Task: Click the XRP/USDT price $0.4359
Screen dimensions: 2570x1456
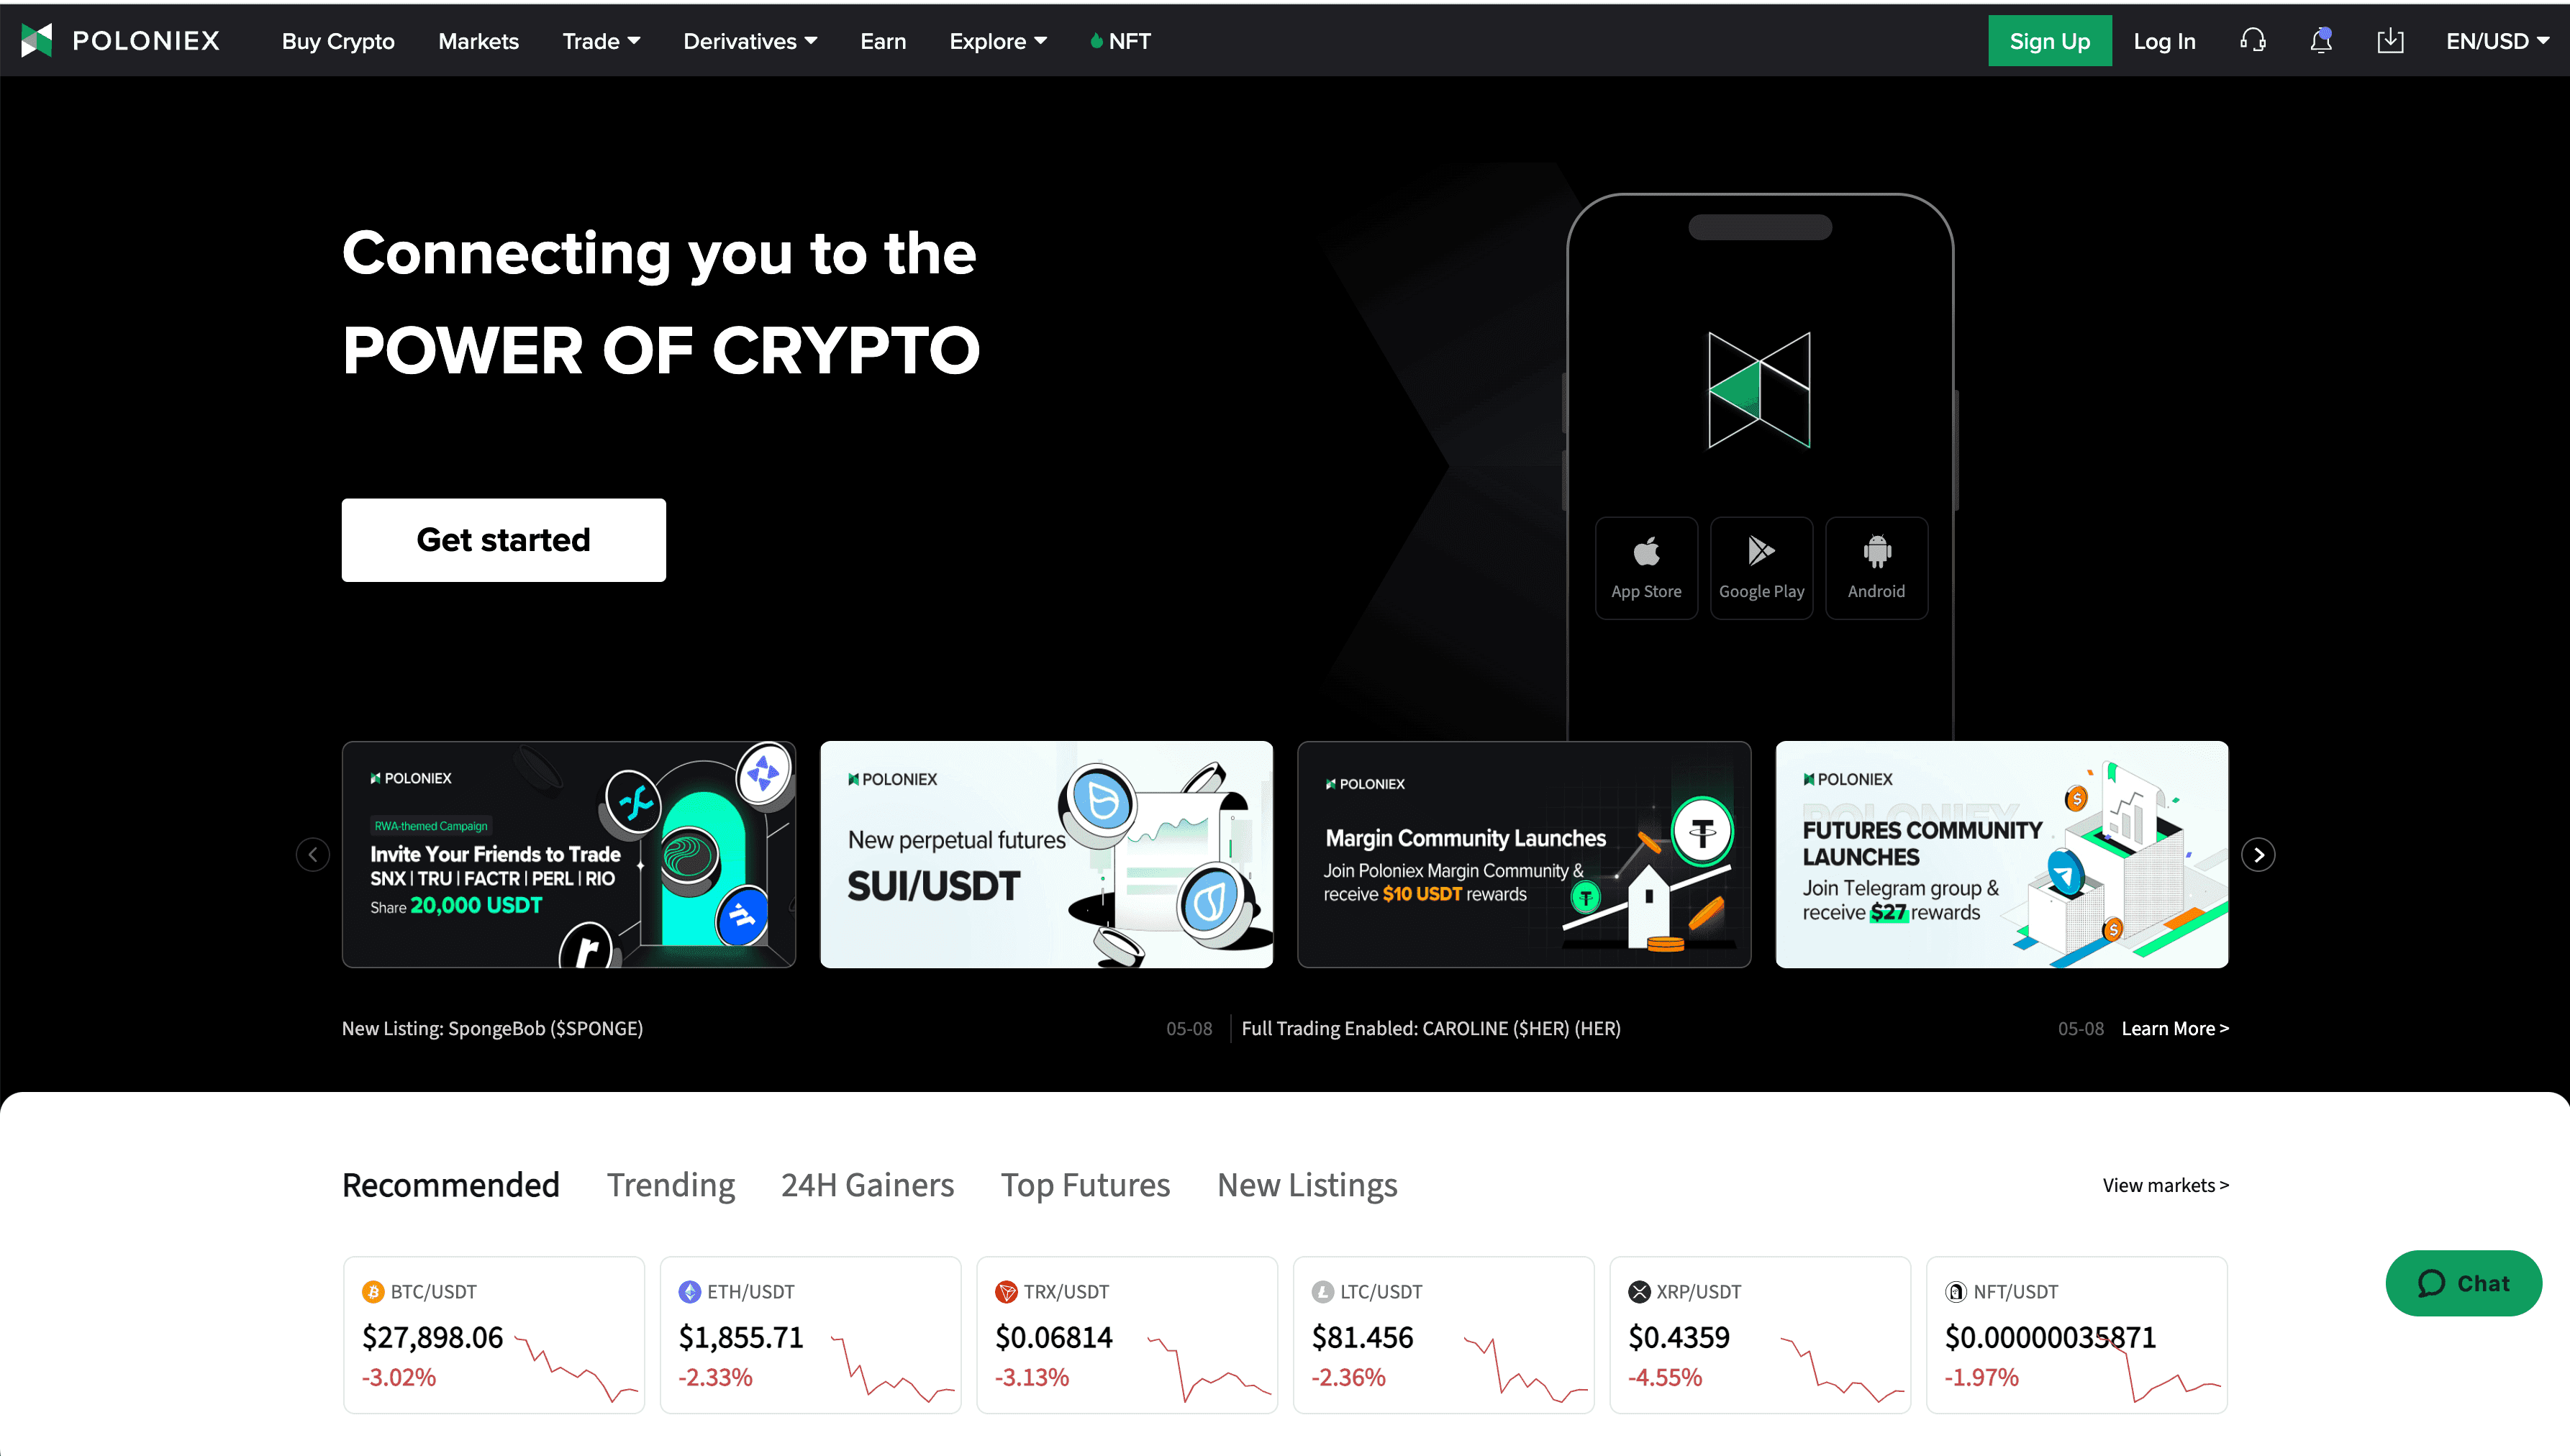Action: point(1679,1337)
